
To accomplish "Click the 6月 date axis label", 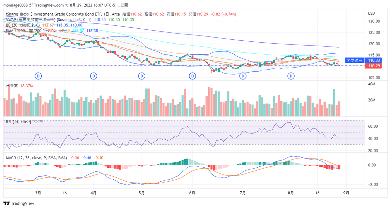I will (x=192, y=193).
